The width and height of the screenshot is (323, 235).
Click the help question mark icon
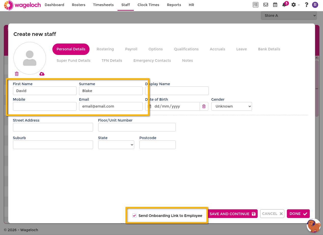click(306, 5)
